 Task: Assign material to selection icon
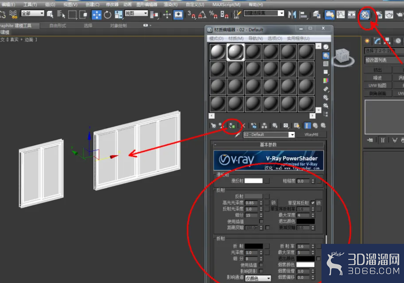coord(232,126)
